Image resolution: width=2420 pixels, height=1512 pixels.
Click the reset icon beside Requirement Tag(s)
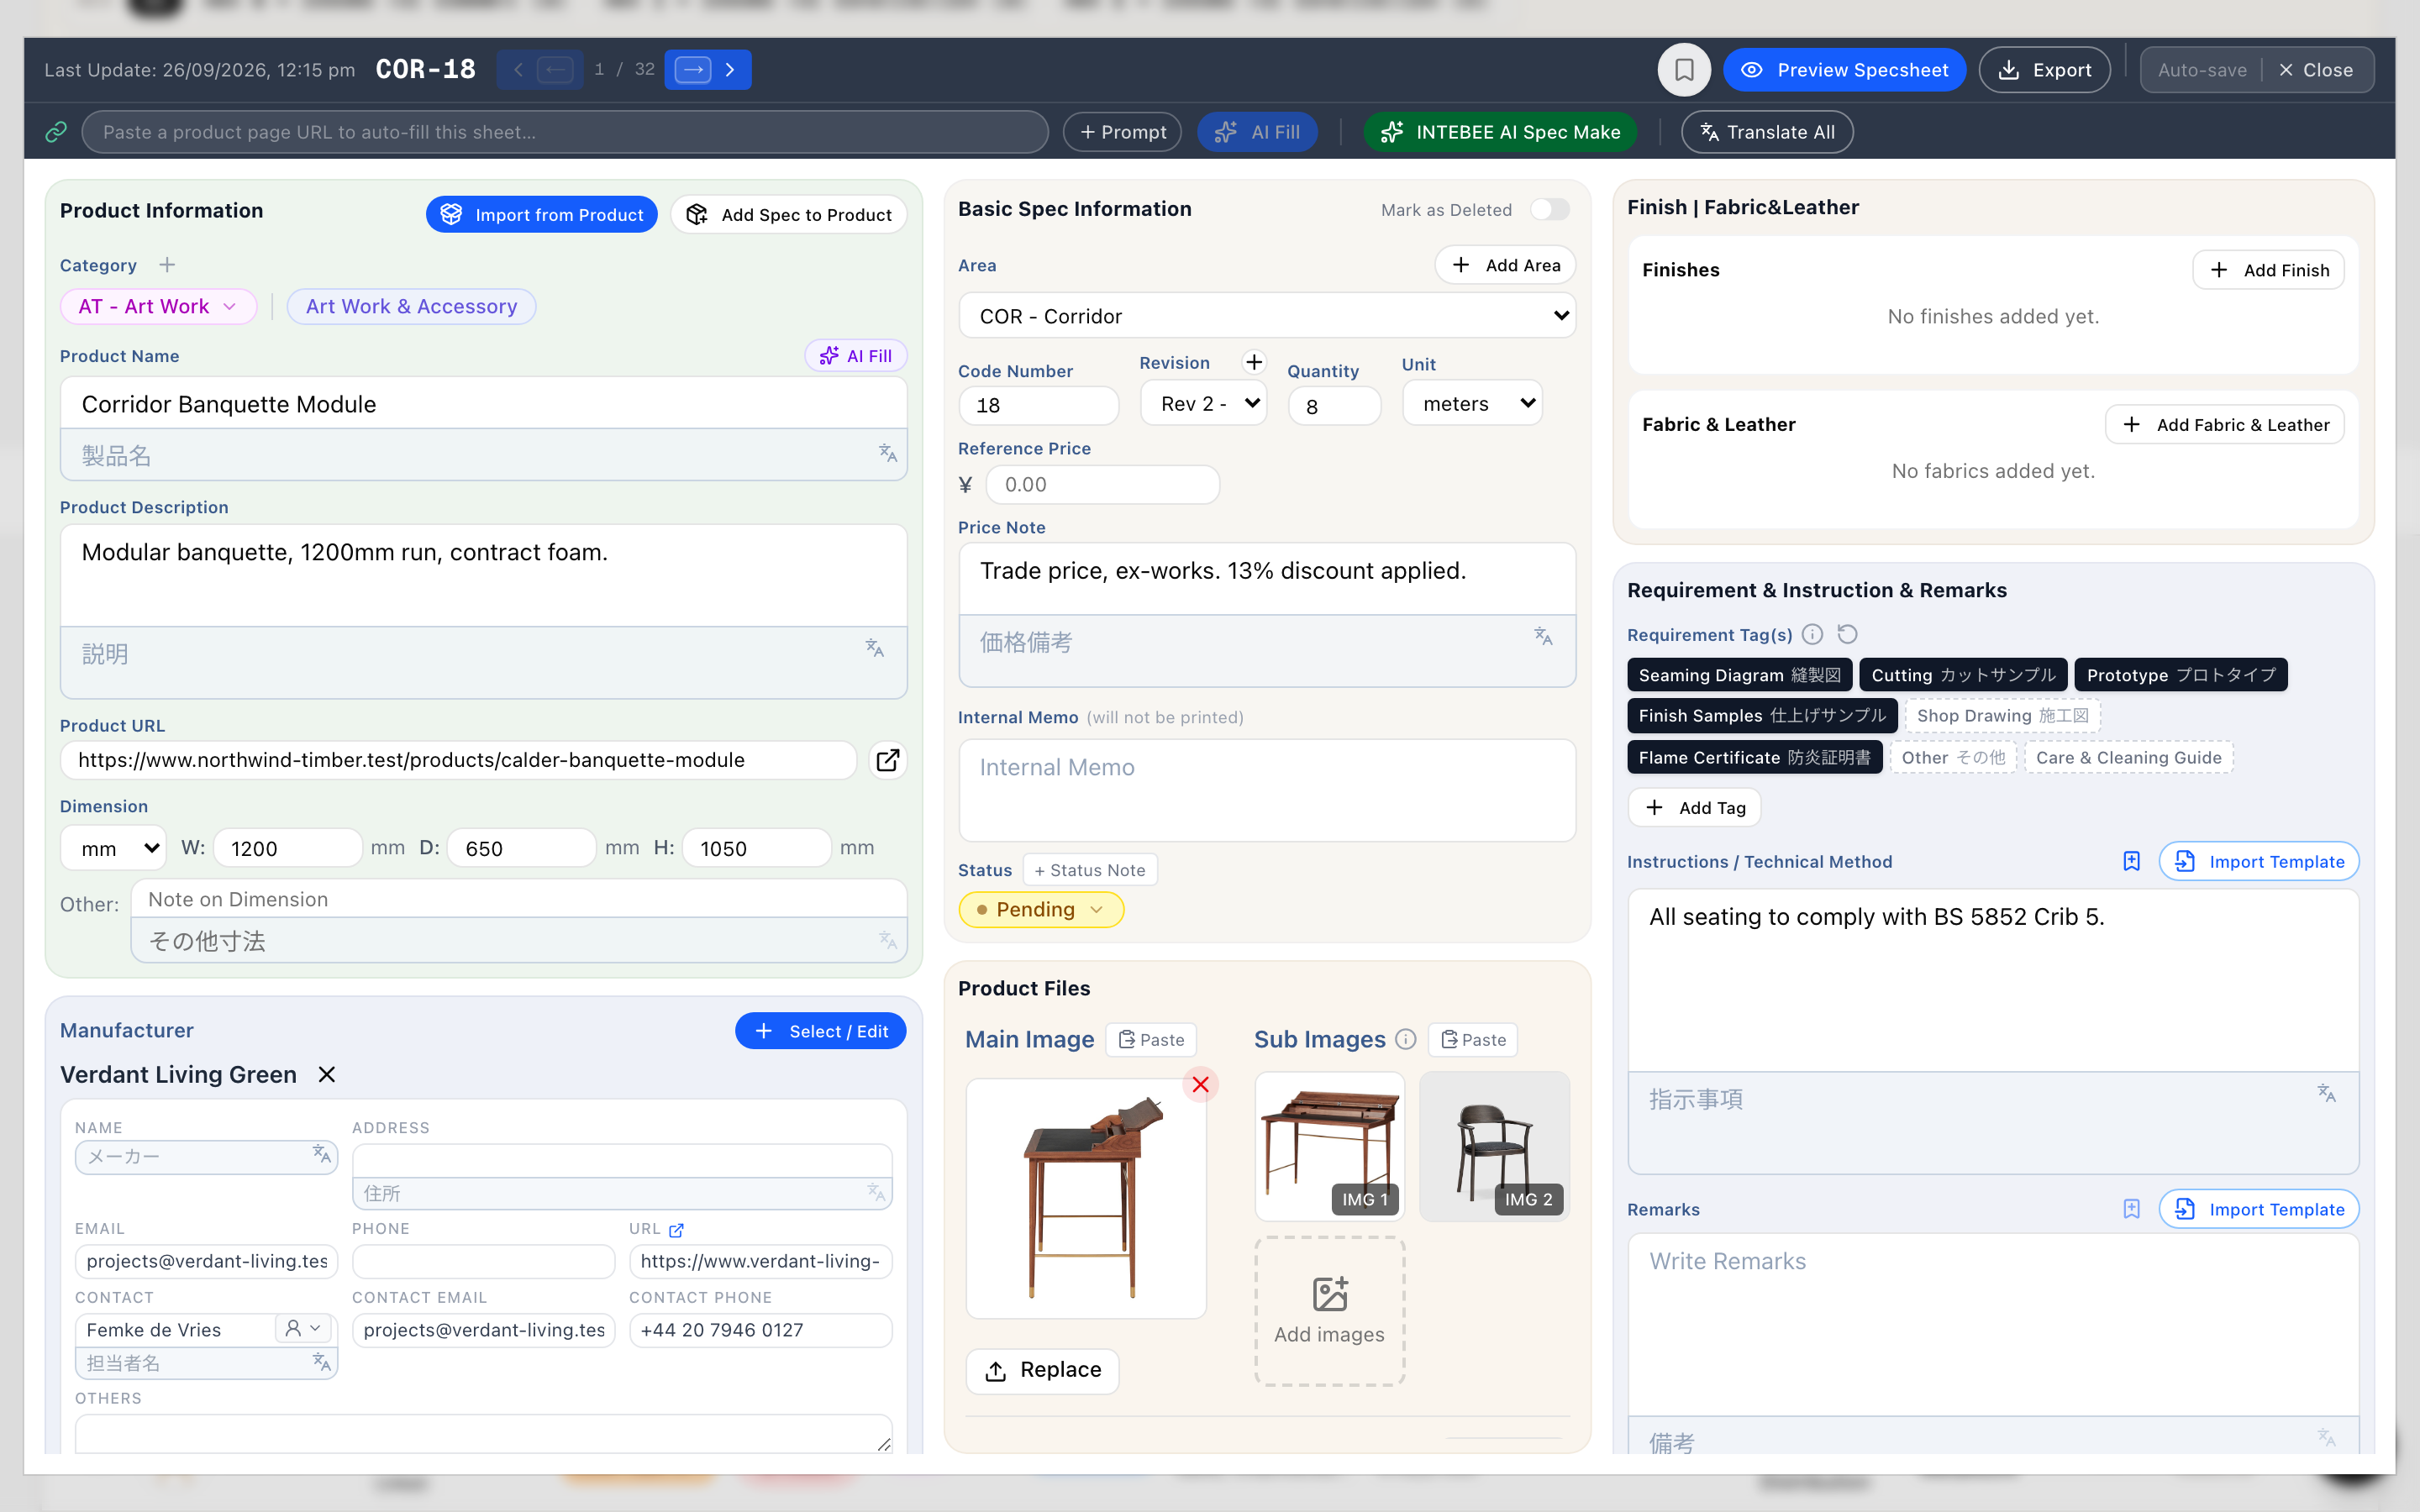pyautogui.click(x=1847, y=634)
